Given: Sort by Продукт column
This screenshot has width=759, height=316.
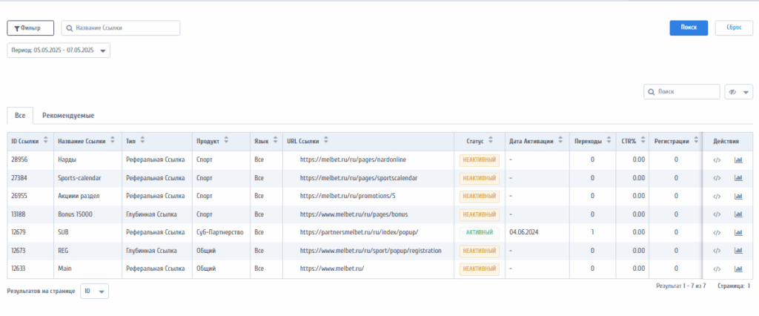Looking at the screenshot, I should point(226,141).
